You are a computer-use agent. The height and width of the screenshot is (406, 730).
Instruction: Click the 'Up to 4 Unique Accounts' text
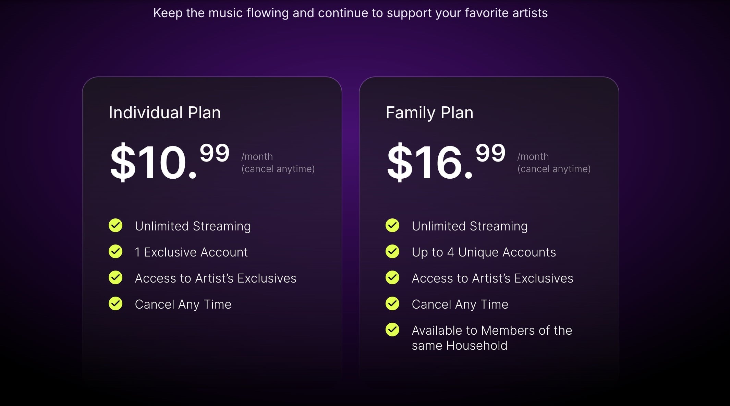484,252
